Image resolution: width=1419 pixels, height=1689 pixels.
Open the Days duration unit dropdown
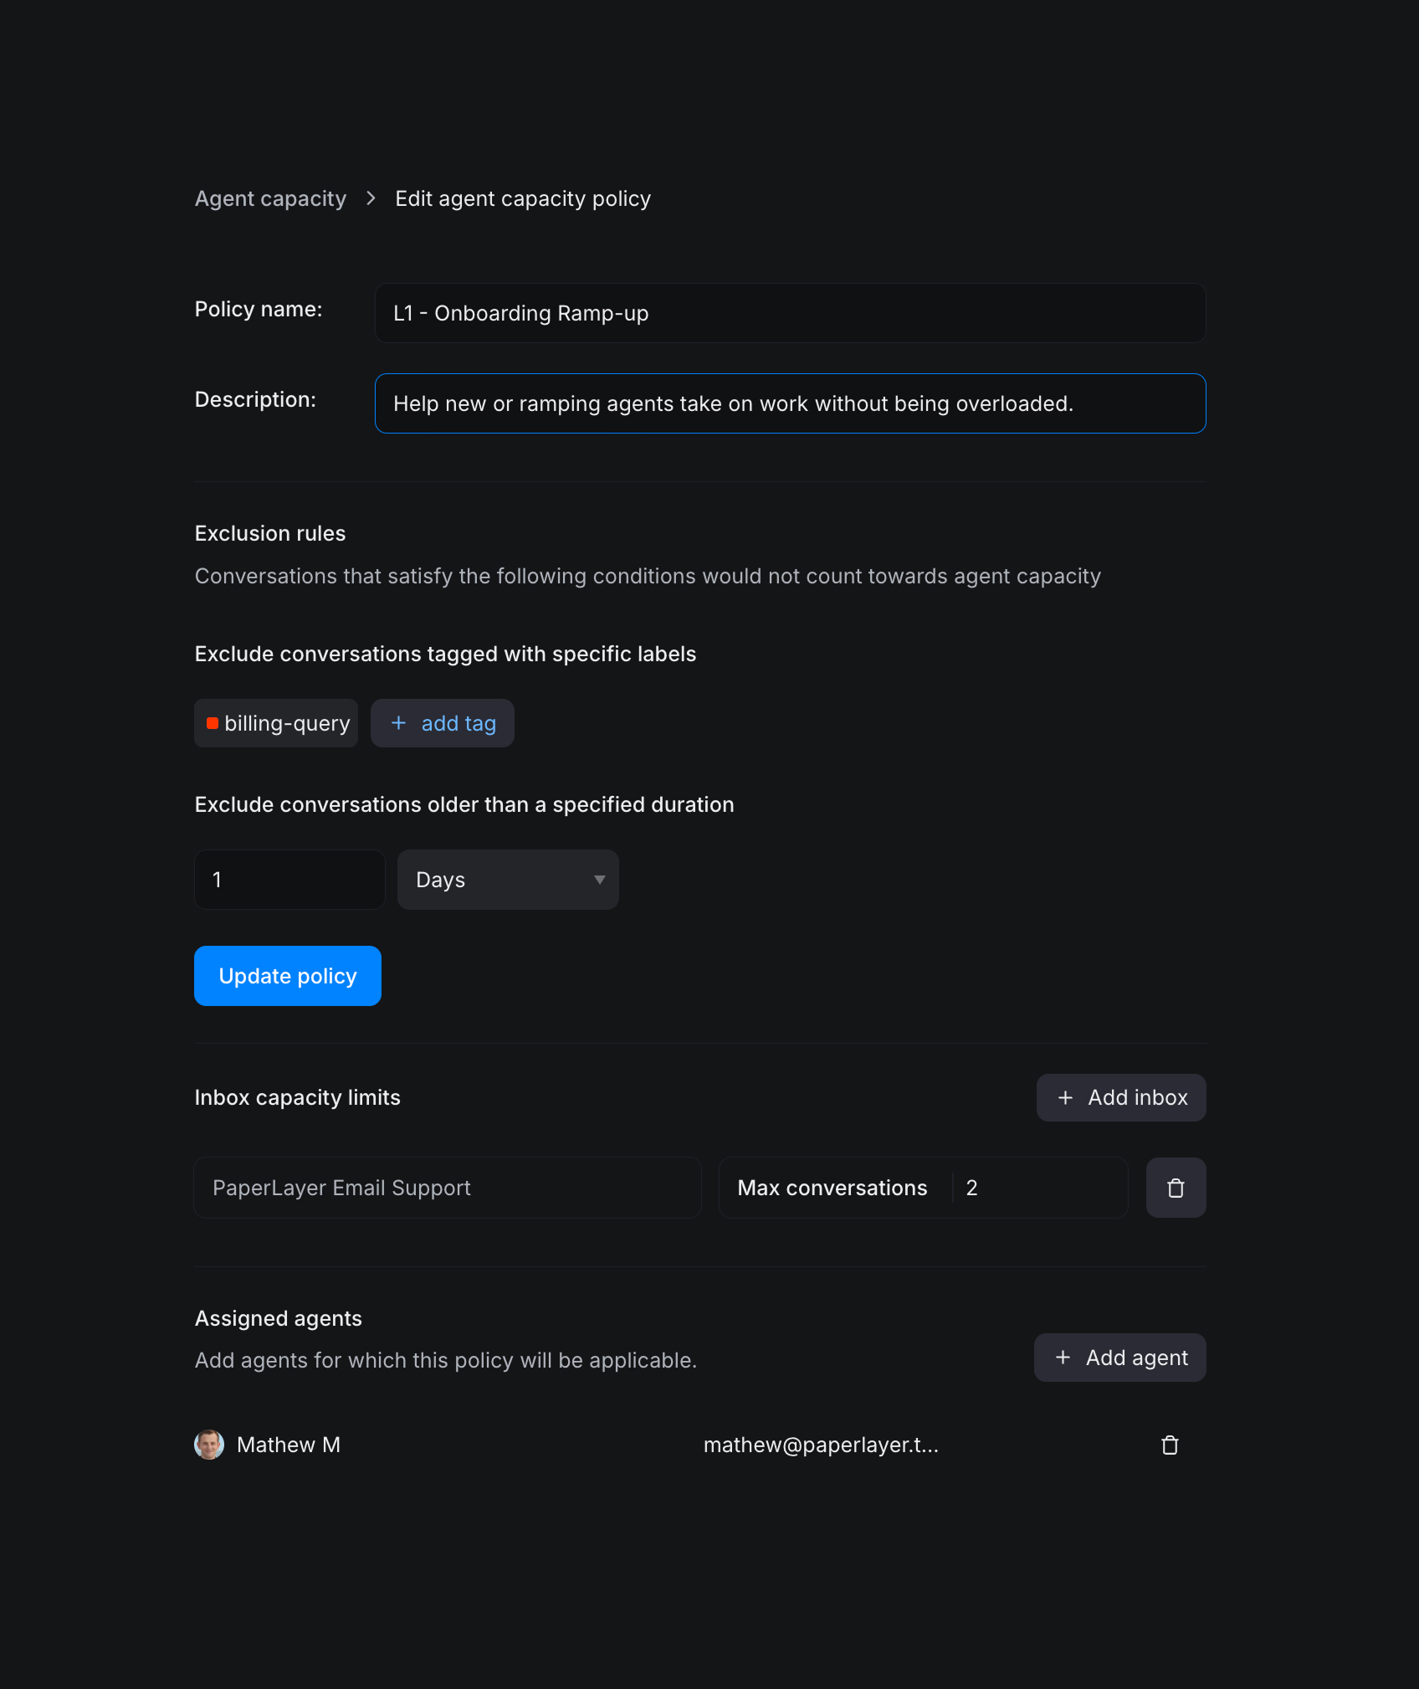508,880
